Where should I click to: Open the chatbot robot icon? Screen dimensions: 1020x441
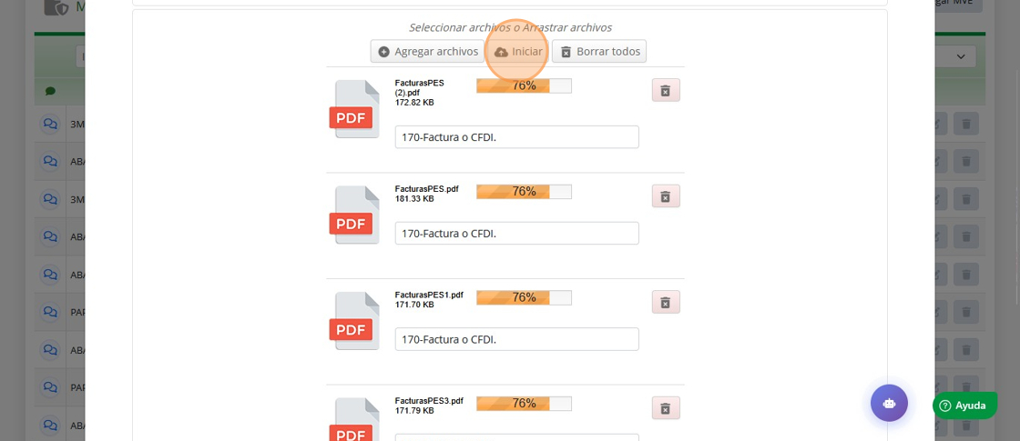889,403
